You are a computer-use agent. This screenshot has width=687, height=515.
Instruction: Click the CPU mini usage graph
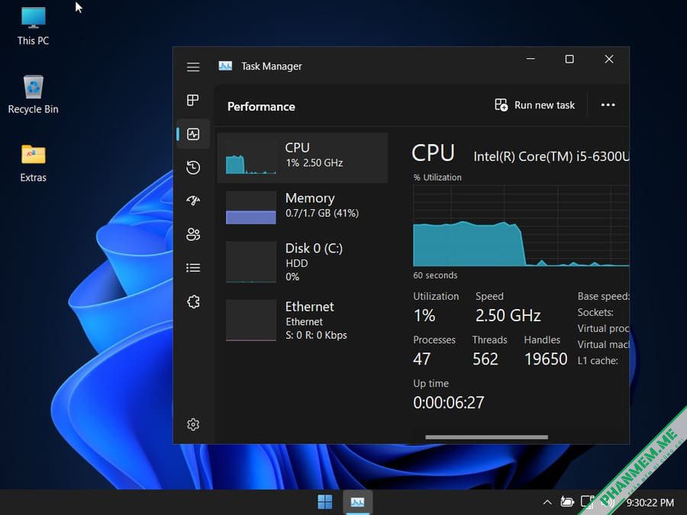(250, 158)
